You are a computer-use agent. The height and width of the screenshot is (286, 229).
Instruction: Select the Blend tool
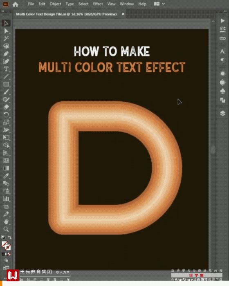6,183
